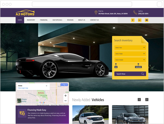Show next newly added vehicles
Viewport: 164px width, 124px height.
coord(147,99)
